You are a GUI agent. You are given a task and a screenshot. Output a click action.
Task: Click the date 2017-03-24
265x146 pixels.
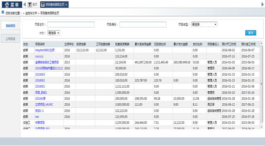click(248, 92)
